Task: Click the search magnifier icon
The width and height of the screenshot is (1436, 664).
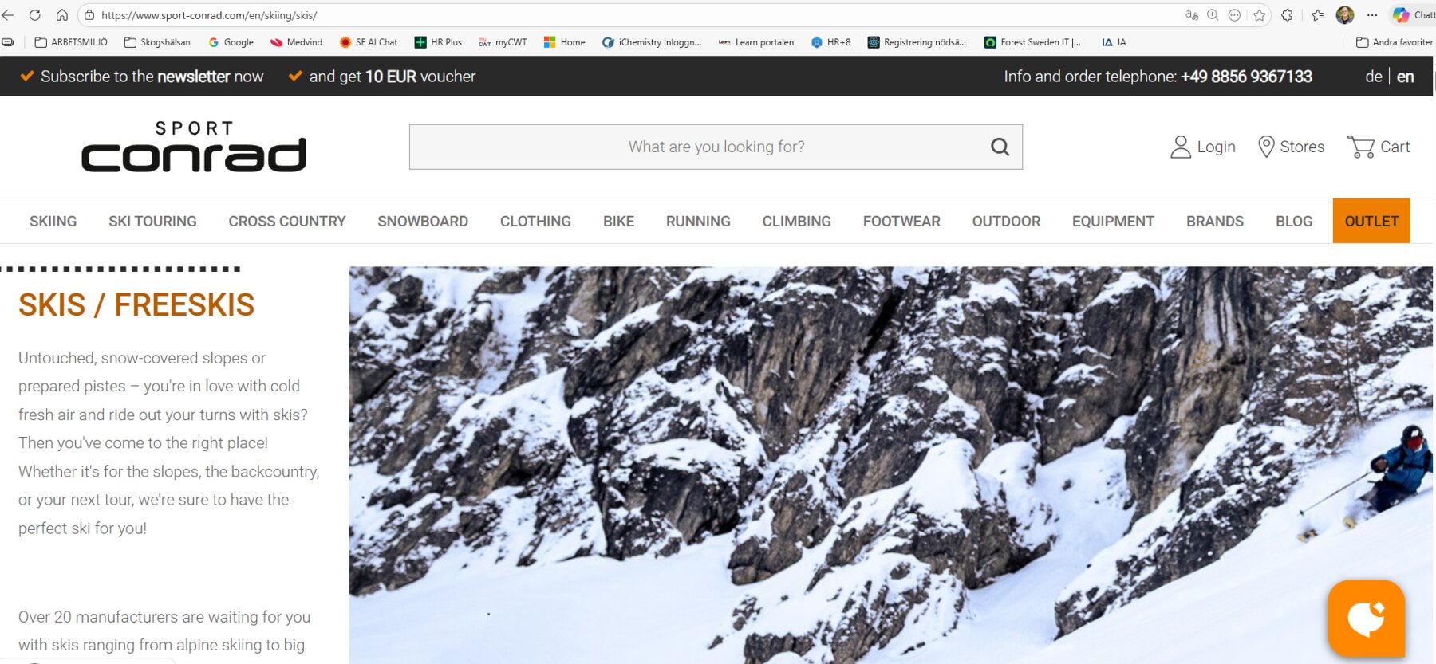Action: (x=1000, y=147)
